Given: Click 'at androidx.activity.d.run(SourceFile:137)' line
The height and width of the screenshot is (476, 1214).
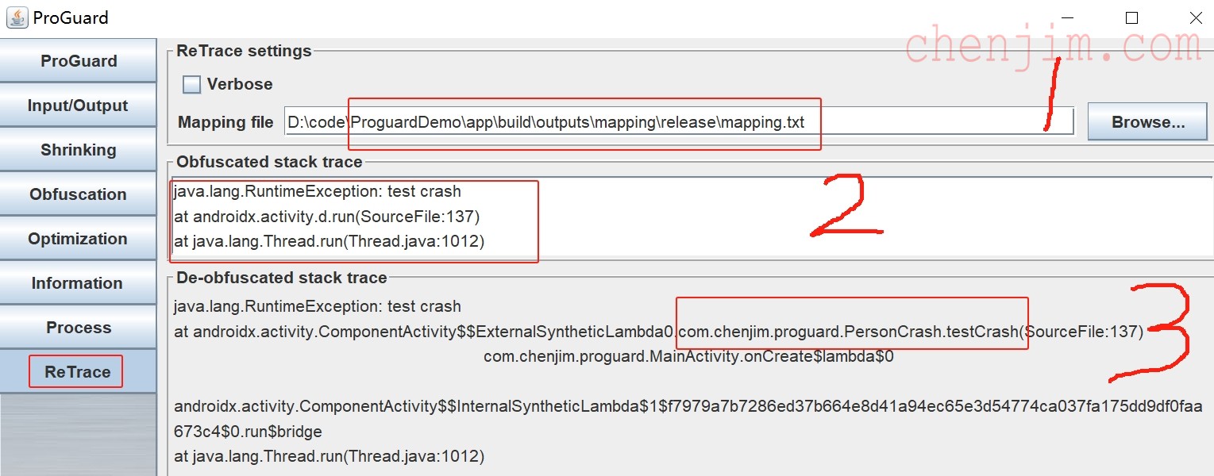Looking at the screenshot, I should tap(327, 217).
